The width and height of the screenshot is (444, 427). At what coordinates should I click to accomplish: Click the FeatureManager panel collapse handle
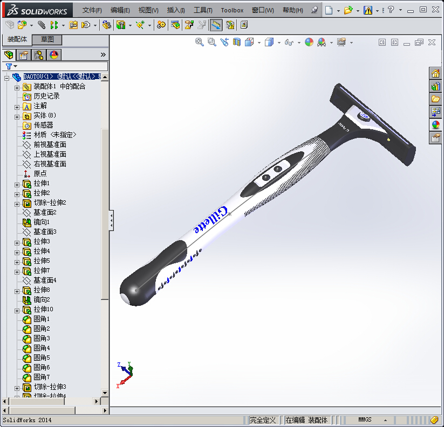point(111,220)
